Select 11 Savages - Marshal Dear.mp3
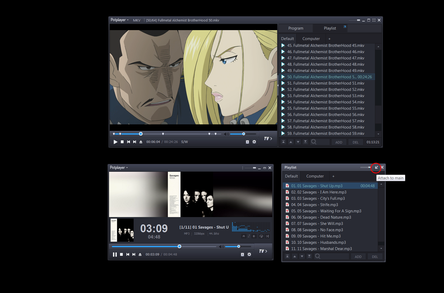This screenshot has height=293, width=444. click(x=331, y=249)
